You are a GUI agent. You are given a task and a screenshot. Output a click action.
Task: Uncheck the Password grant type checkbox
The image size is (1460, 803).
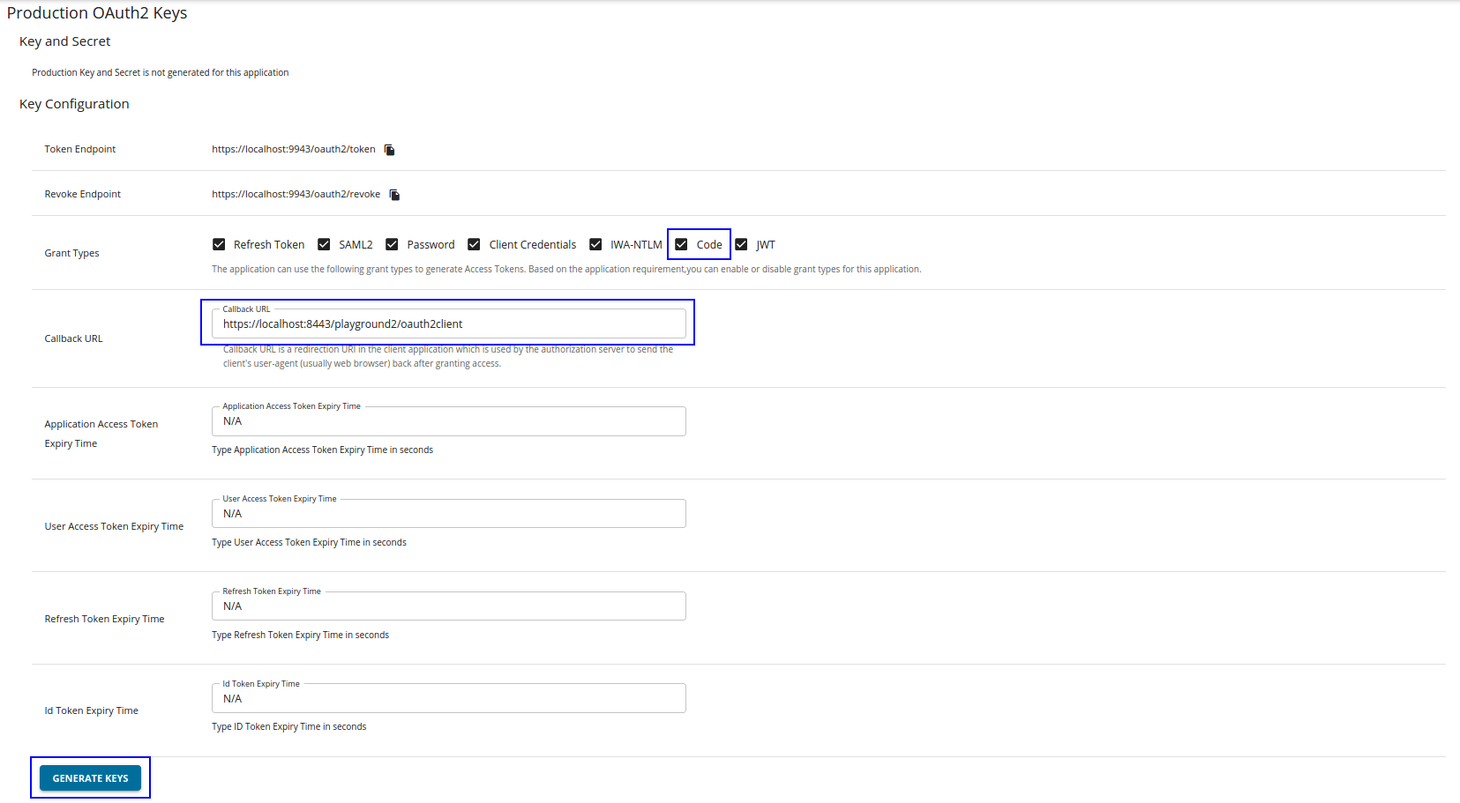click(x=392, y=244)
